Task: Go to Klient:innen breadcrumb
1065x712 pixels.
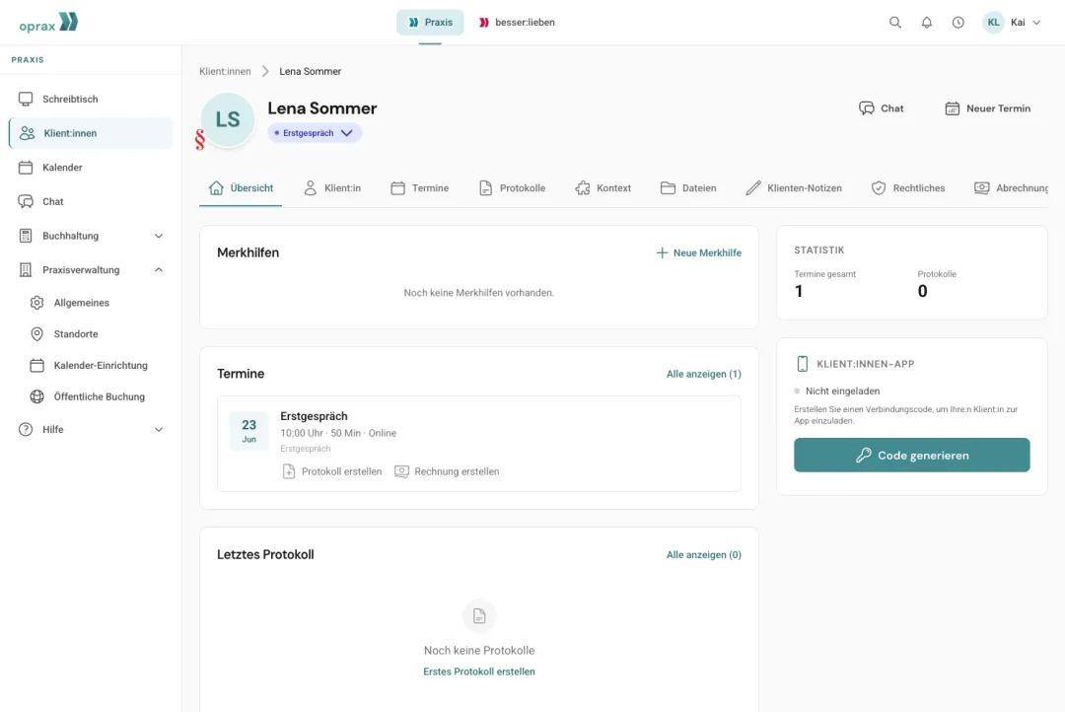Action: point(225,71)
